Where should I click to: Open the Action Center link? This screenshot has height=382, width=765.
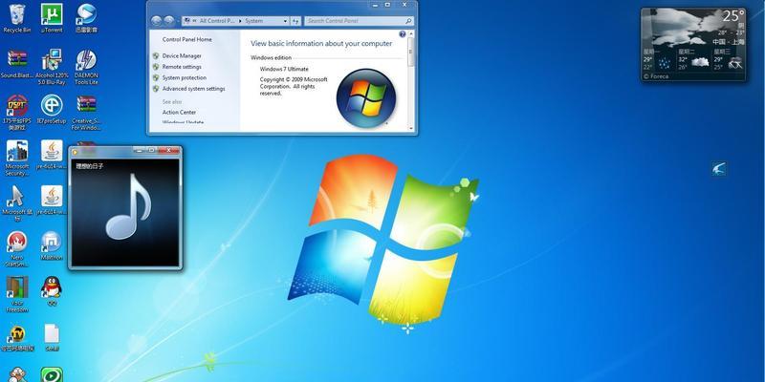[x=179, y=112]
